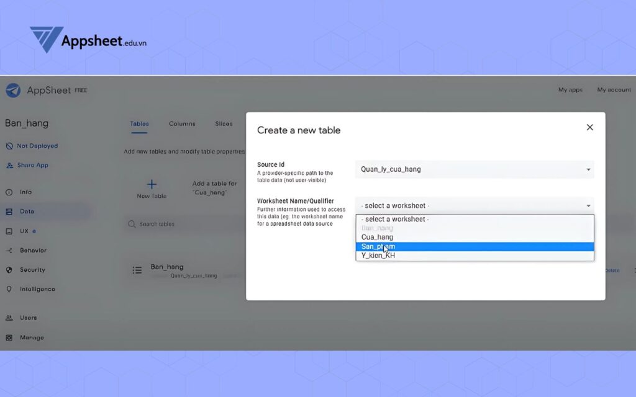Open the Data section in sidebar
Image resolution: width=636 pixels, height=397 pixels.
(26, 212)
